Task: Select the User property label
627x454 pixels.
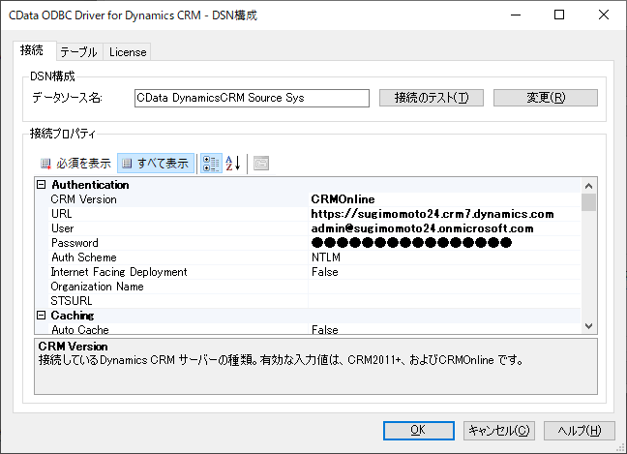Action: click(63, 228)
